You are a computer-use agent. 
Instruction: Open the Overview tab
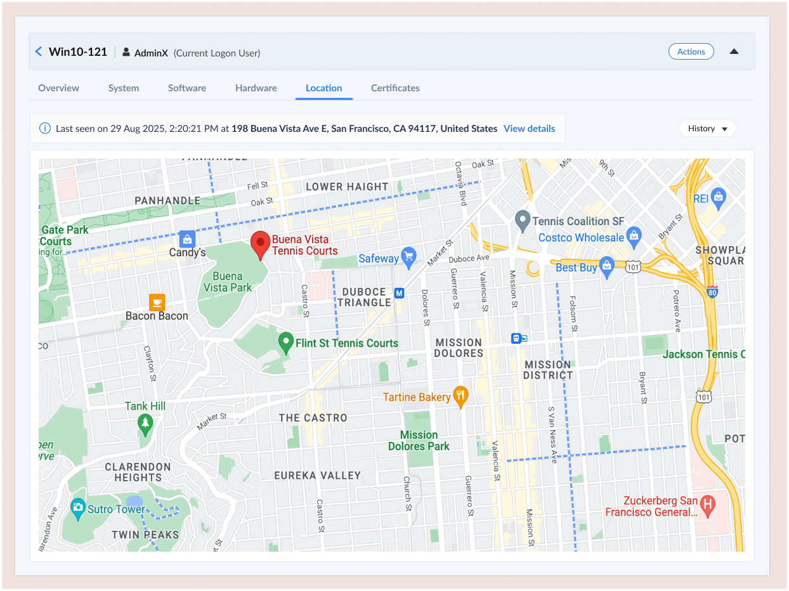click(x=59, y=88)
